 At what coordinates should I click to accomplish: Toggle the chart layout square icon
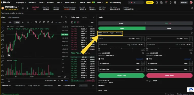pyautogui.click(x=66, y=17)
